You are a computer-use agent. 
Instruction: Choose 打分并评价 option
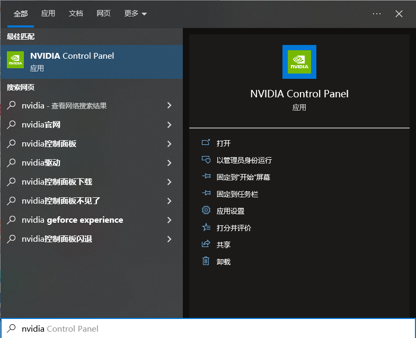coord(234,228)
